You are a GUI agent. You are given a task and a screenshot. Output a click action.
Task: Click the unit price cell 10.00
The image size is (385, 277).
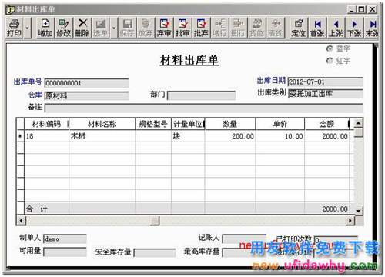pyautogui.click(x=280, y=136)
